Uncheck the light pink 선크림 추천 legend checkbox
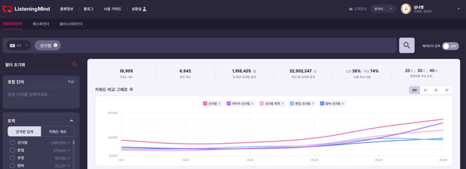 262,104
